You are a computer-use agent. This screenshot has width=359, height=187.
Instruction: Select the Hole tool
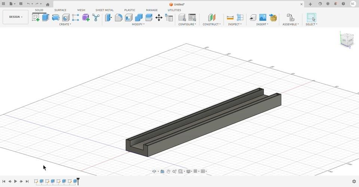66,18
